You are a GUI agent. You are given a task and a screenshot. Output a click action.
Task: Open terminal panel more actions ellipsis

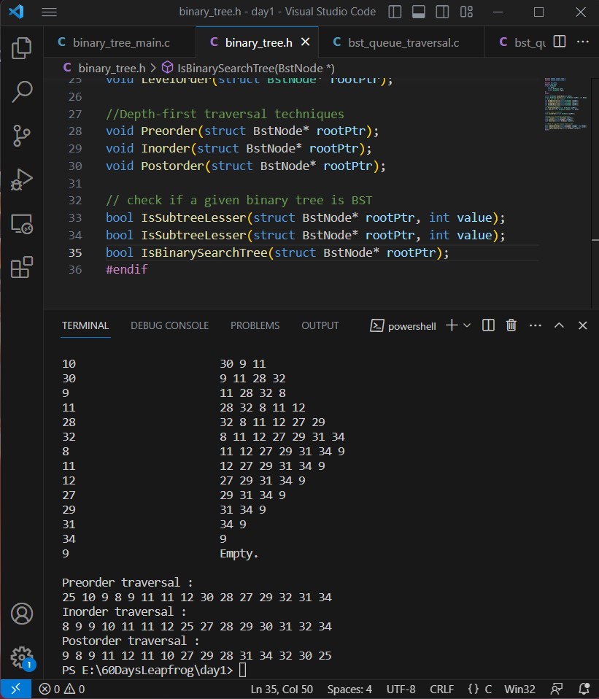536,325
